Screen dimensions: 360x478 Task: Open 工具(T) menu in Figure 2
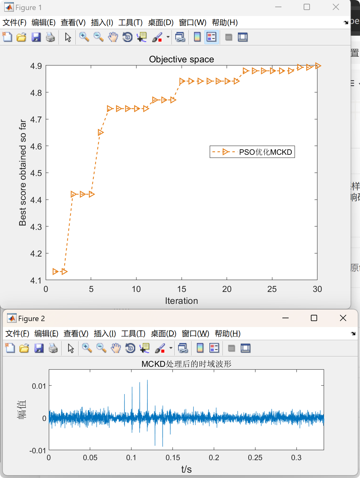(x=133, y=334)
